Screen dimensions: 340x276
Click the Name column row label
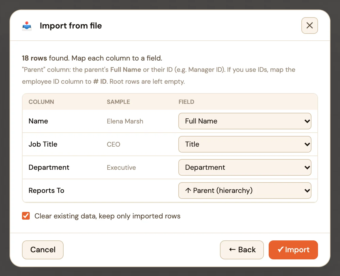click(x=38, y=121)
